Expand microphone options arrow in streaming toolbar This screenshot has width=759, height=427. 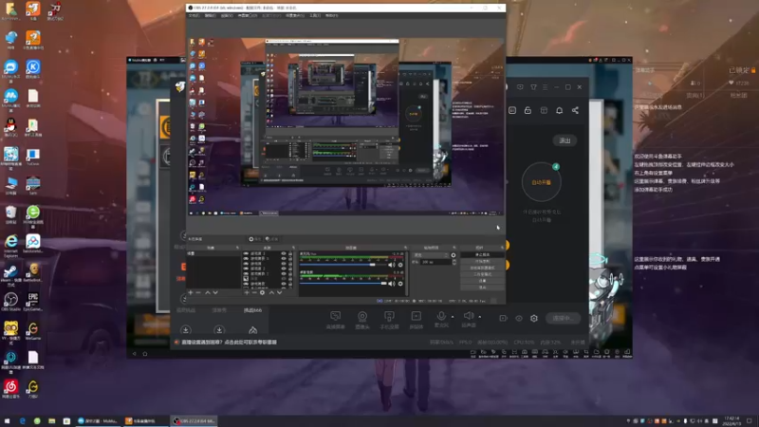point(453,317)
